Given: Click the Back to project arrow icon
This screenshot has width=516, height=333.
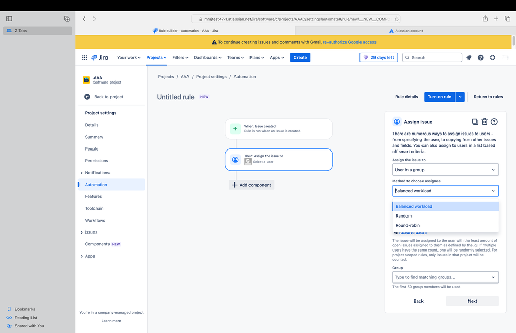Looking at the screenshot, I should 87,97.
